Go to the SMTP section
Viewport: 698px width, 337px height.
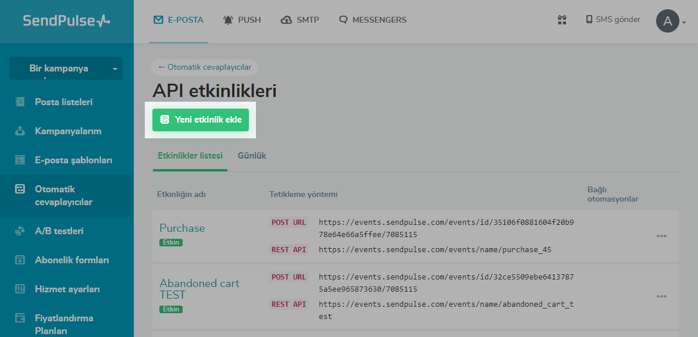(300, 20)
